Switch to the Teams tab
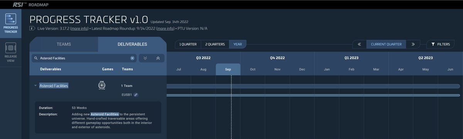This screenshot has height=139, width=463. coord(64,44)
